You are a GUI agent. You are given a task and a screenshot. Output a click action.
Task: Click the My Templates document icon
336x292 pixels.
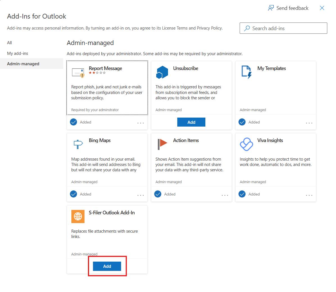click(246, 72)
